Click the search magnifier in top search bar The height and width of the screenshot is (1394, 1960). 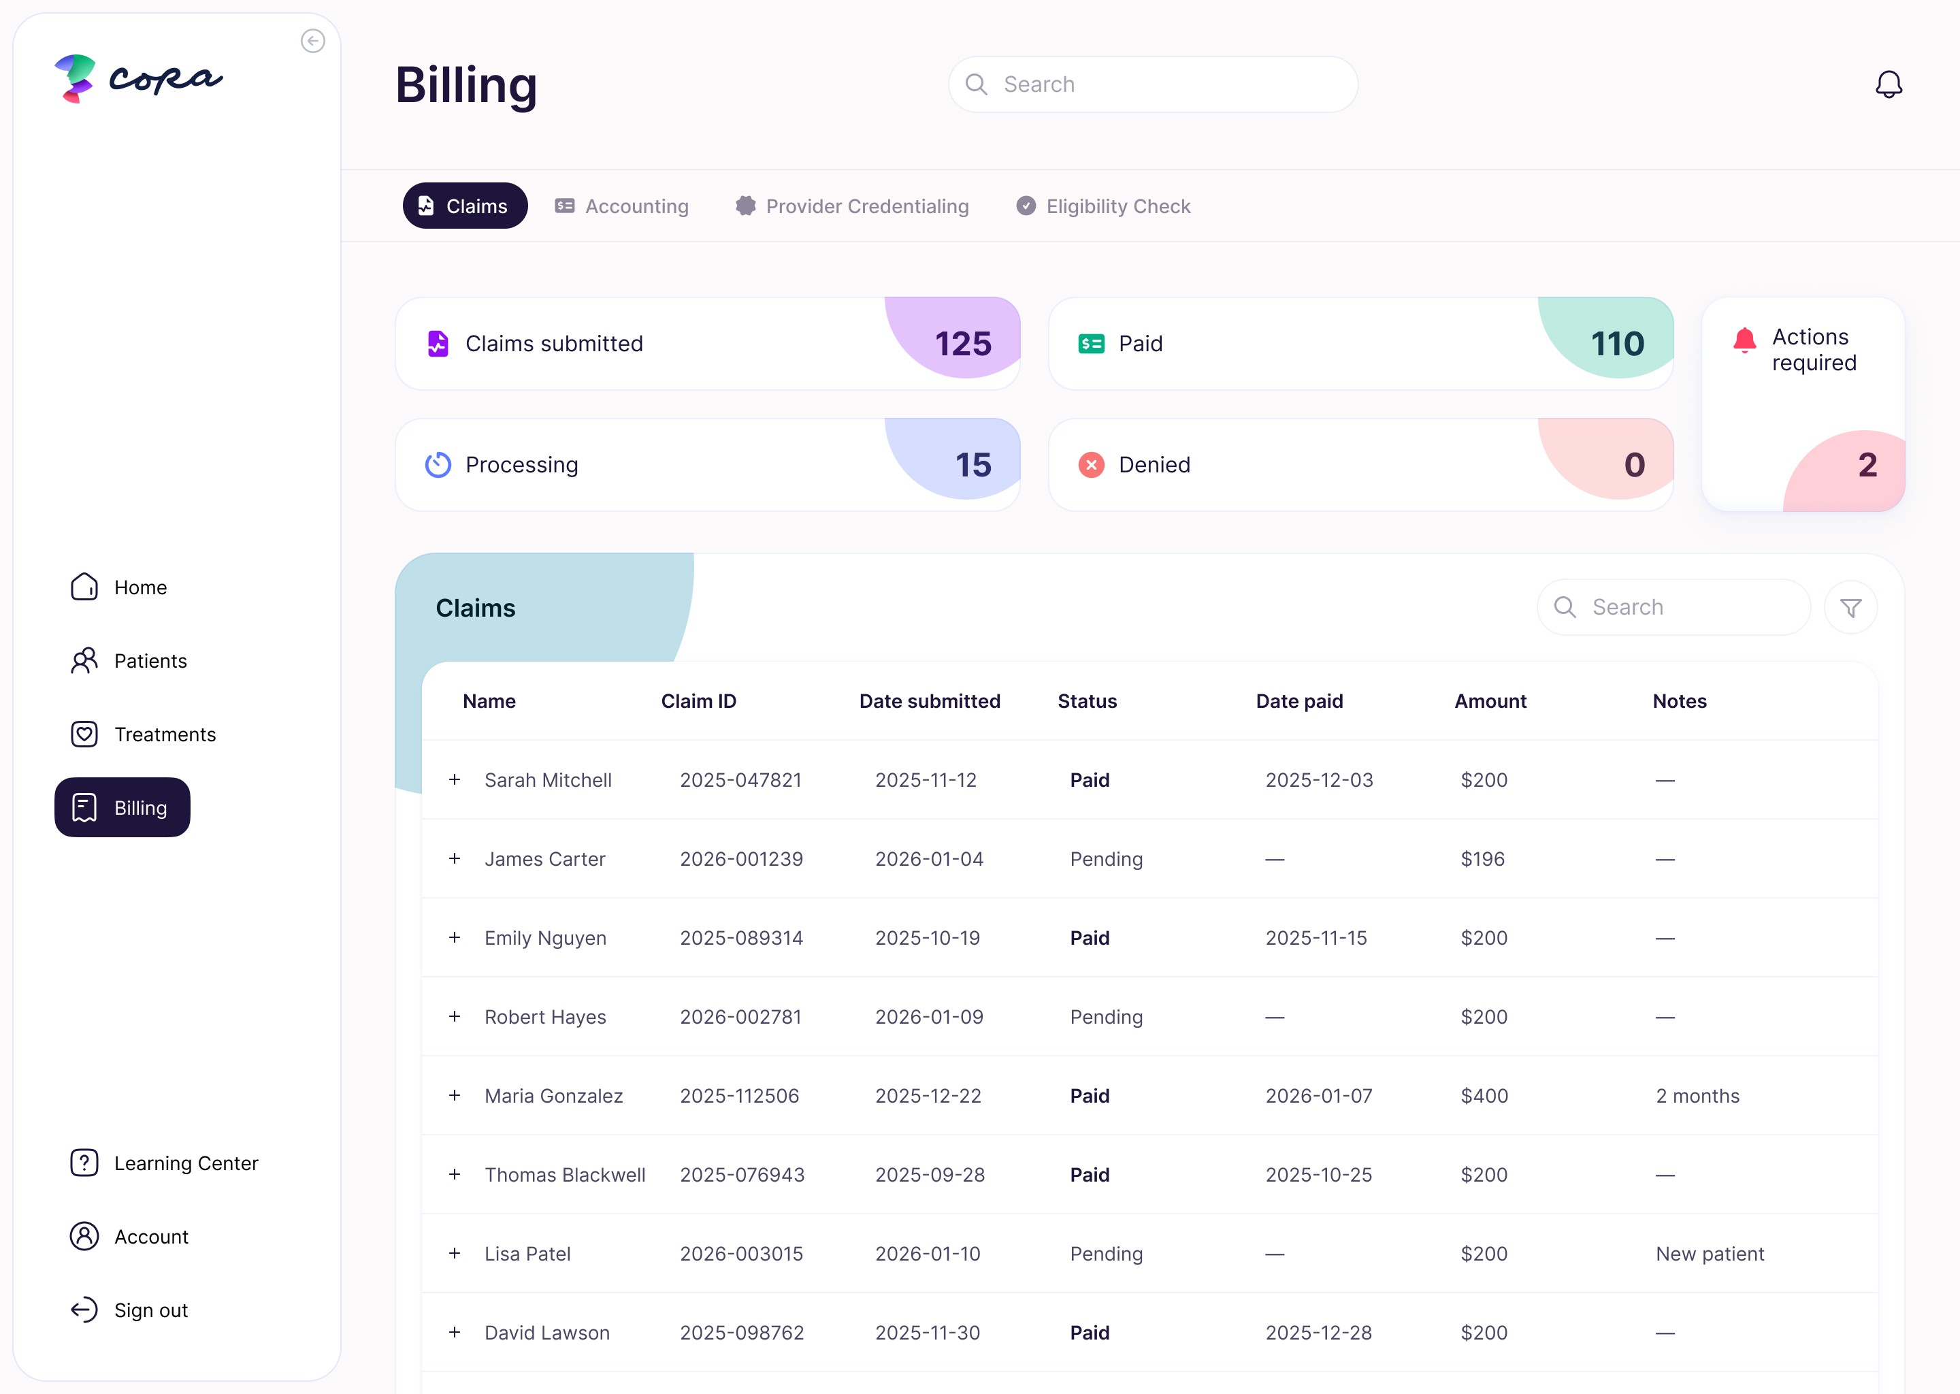click(x=976, y=84)
